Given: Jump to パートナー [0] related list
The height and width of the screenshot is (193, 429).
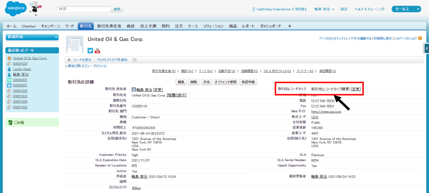Looking at the screenshot, I should 305,71.
